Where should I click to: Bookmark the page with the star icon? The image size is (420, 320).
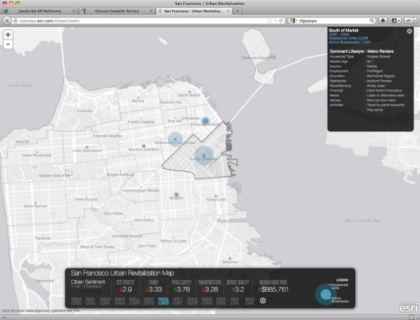point(269,20)
